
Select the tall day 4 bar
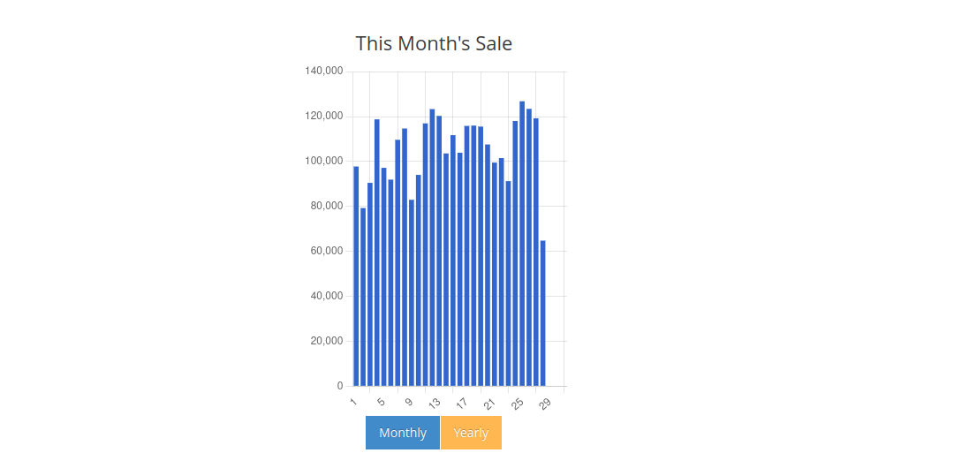coord(377,253)
